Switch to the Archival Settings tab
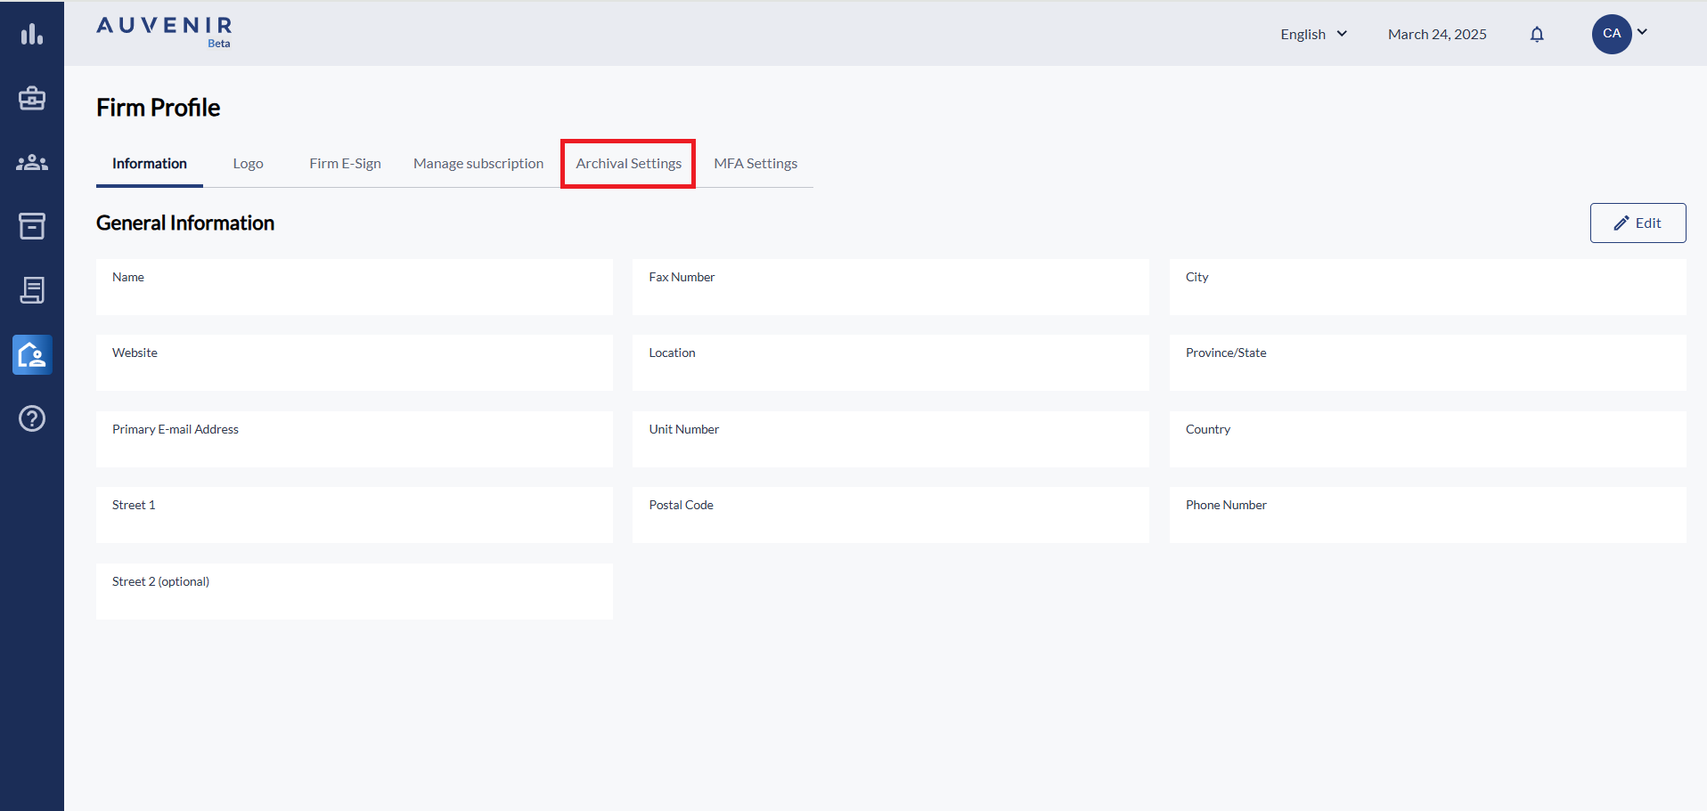The height and width of the screenshot is (811, 1707). pos(628,164)
